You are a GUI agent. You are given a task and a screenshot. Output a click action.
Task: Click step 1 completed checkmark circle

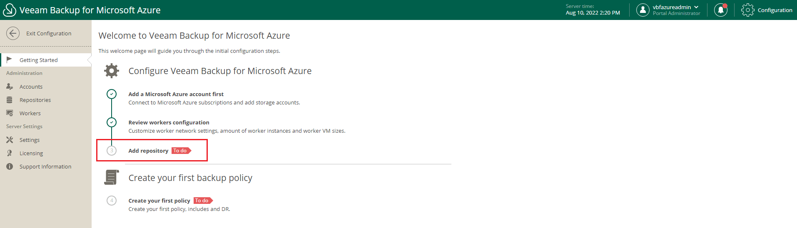tap(112, 94)
